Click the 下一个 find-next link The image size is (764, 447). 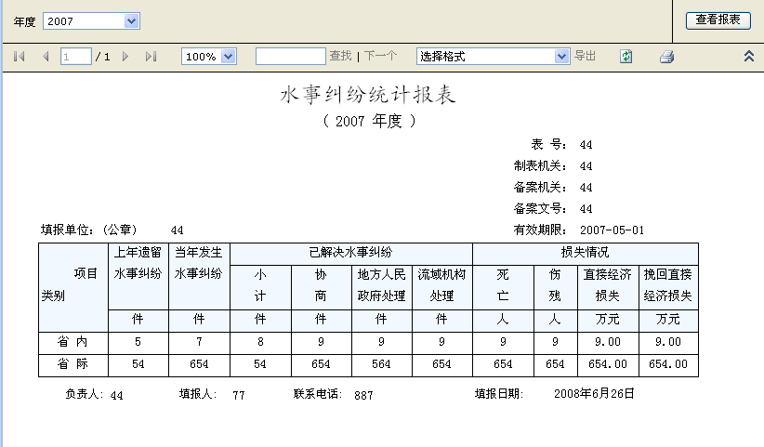pos(380,56)
